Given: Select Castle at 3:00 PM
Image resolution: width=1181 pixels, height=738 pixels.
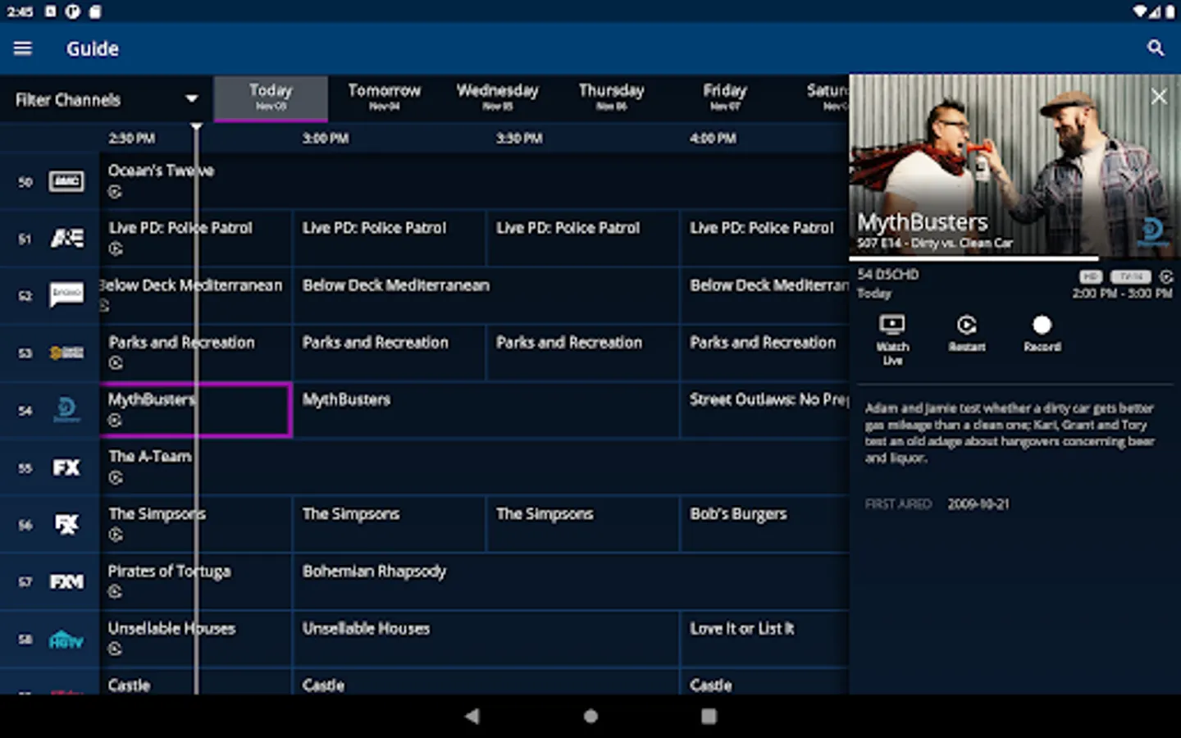Looking at the screenshot, I should pos(486,682).
